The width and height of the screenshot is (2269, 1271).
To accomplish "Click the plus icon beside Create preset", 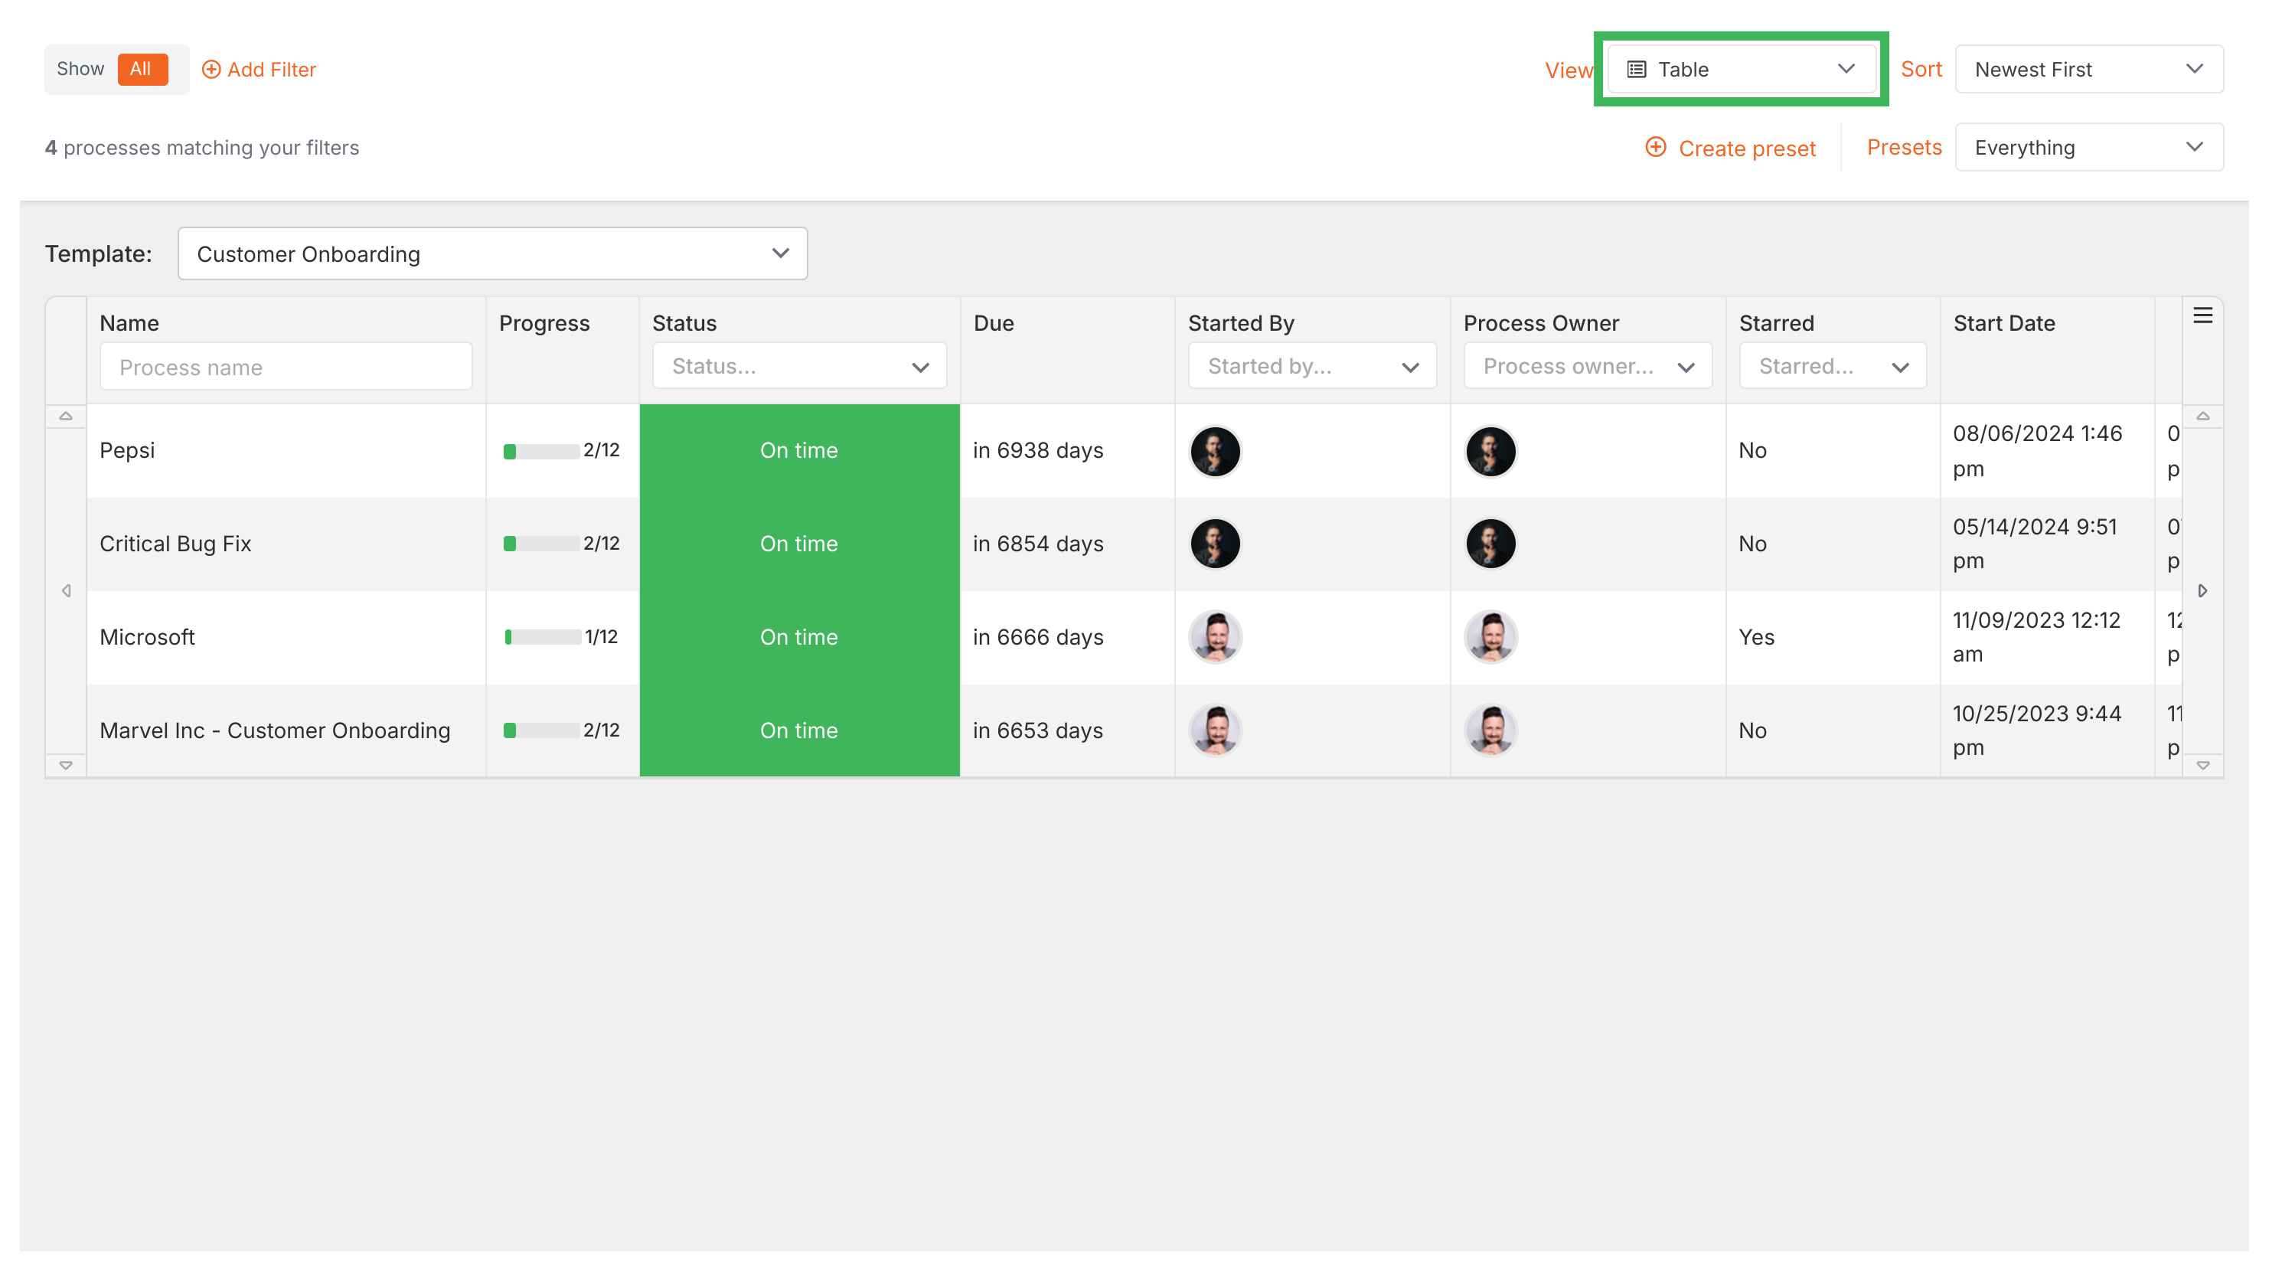I will [x=1655, y=147].
